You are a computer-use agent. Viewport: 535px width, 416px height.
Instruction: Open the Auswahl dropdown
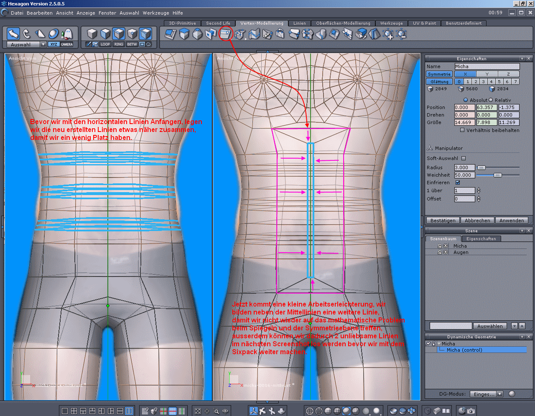coord(43,45)
